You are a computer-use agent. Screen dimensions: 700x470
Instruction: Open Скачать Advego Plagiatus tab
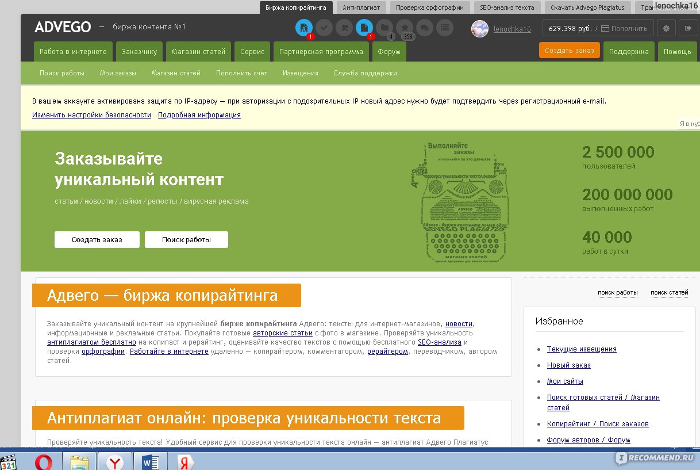[588, 7]
